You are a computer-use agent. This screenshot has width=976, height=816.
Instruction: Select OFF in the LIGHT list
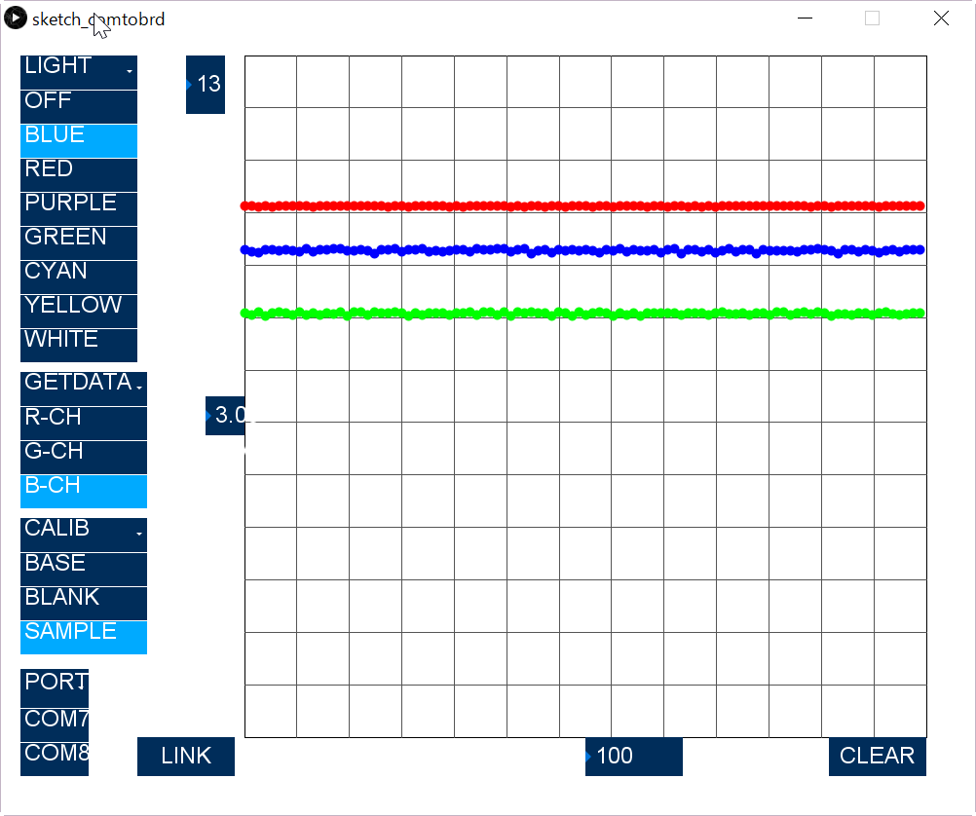(79, 107)
